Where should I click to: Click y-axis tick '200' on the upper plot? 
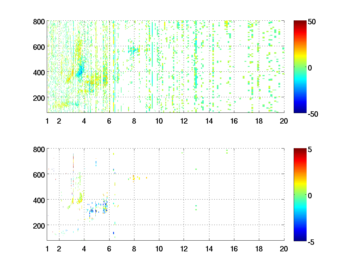click(40, 98)
